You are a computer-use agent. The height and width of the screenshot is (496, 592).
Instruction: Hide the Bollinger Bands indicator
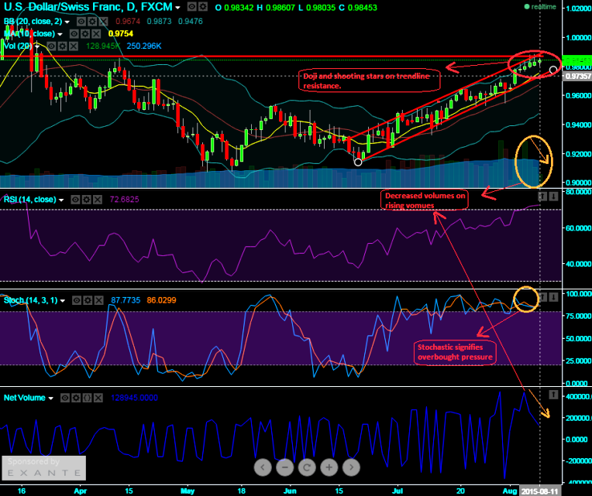81,22
